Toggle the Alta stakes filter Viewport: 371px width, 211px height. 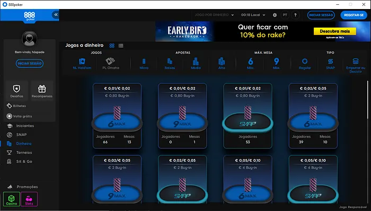[x=222, y=64]
